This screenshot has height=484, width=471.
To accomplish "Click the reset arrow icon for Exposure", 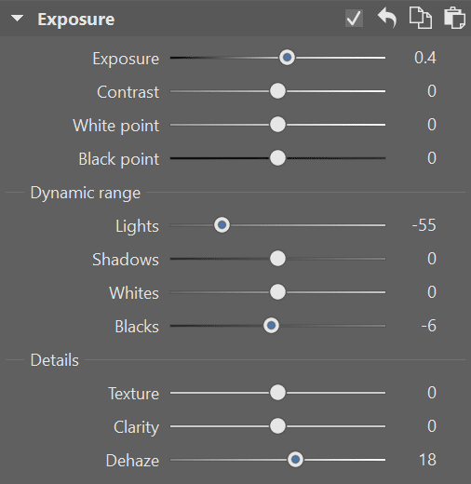I will pyautogui.click(x=387, y=19).
